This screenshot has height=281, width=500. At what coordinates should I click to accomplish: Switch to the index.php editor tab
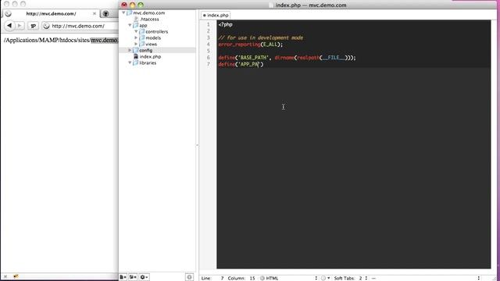tap(216, 15)
